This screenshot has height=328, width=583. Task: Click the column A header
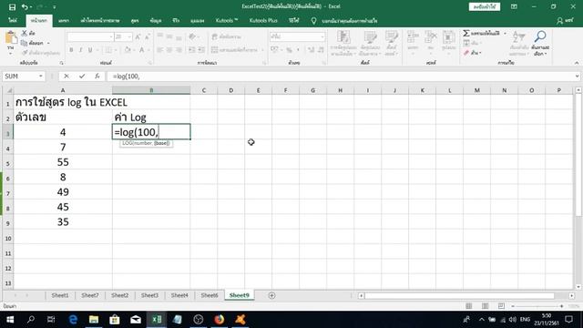click(x=63, y=90)
